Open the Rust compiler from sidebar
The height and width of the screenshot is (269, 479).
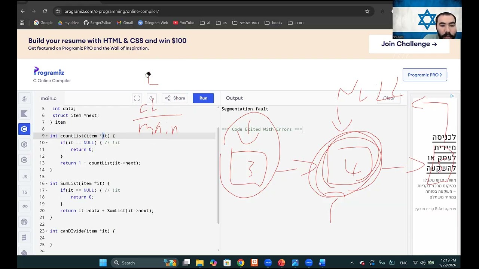(24, 222)
